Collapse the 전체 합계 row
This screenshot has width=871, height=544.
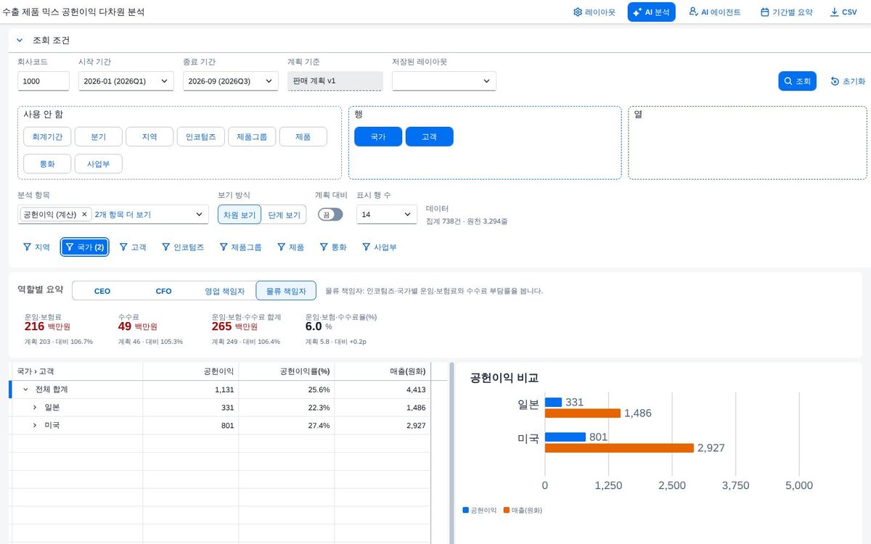point(25,390)
